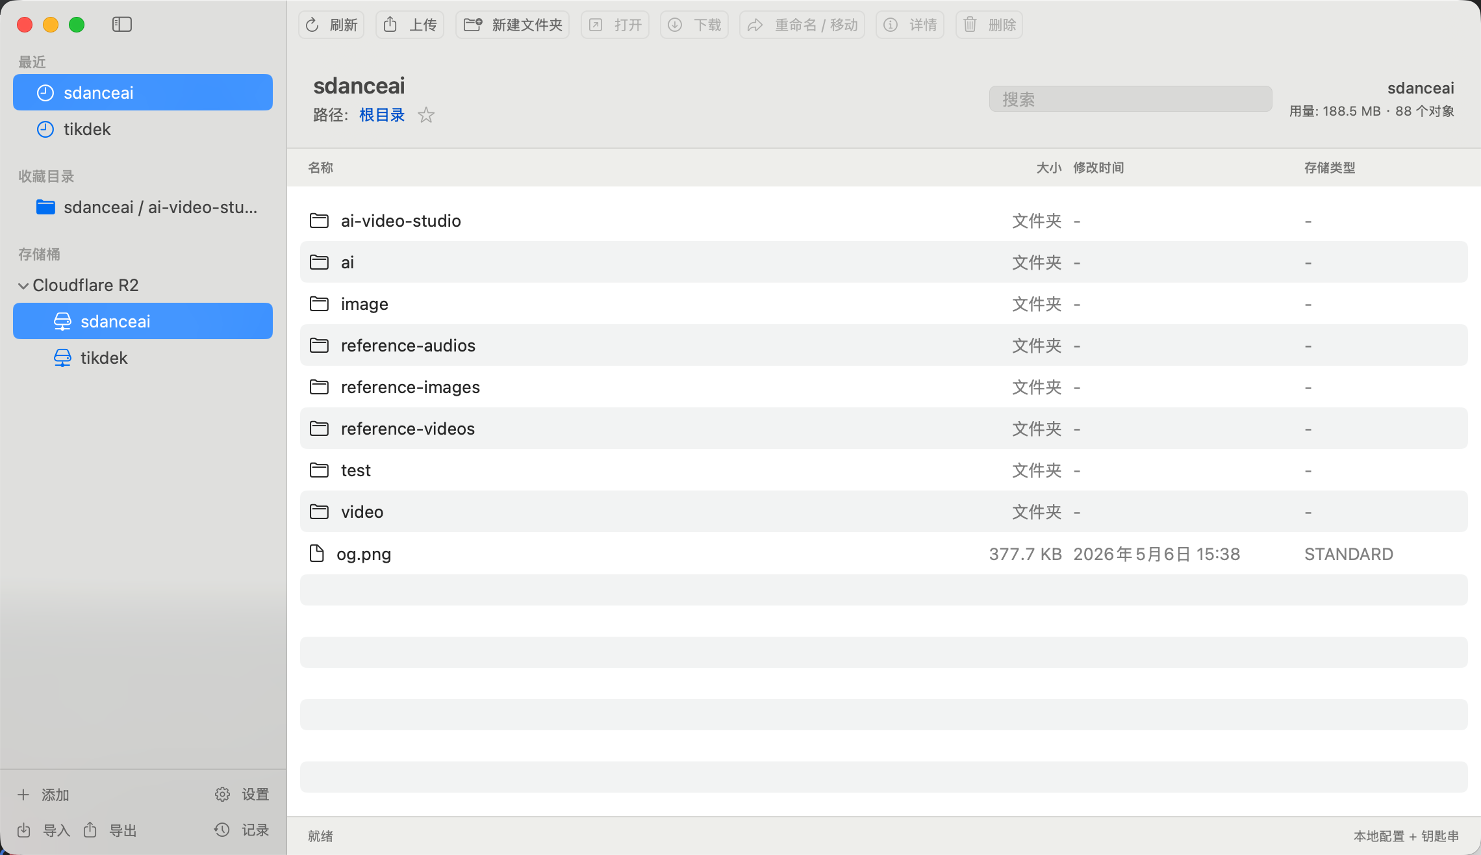Select the ai-video-studio folder row
This screenshot has width=1481, height=855.
pos(883,220)
